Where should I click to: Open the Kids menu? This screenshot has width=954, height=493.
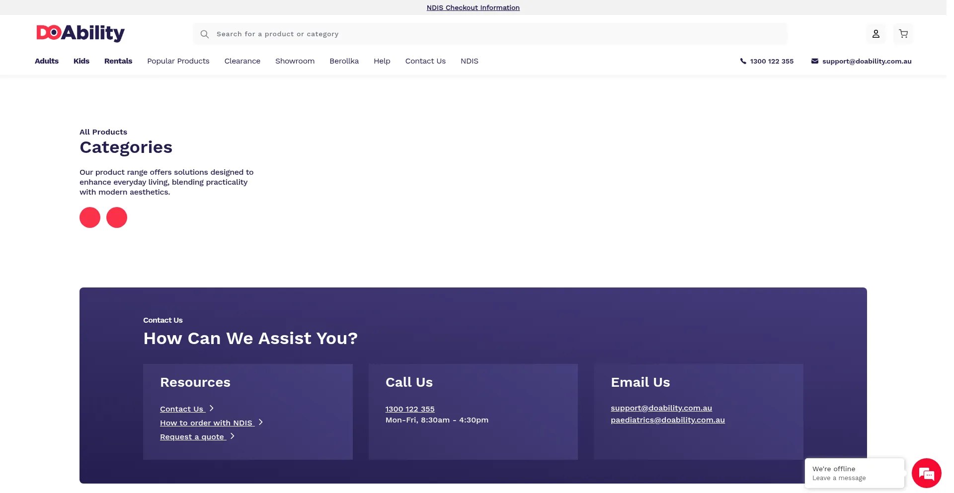81,61
